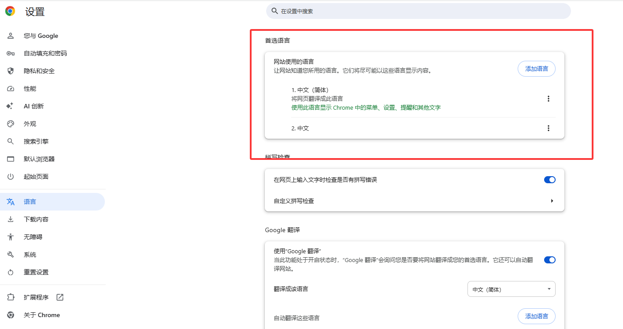Click the magnifier icon for 搜索引擎

(x=11, y=141)
